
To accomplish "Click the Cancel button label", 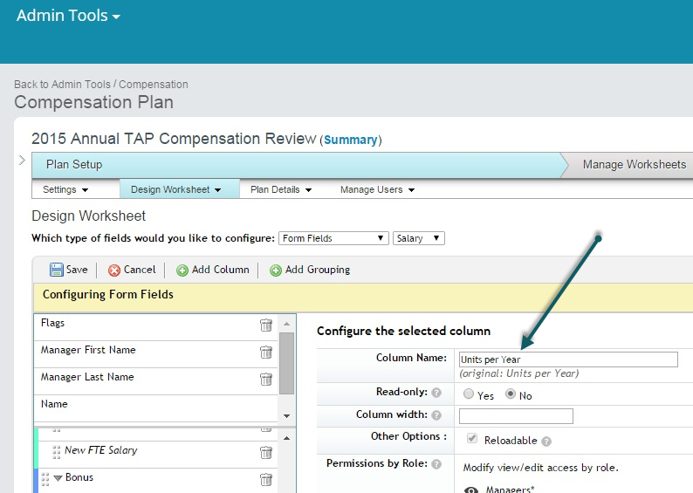I will pos(140,270).
